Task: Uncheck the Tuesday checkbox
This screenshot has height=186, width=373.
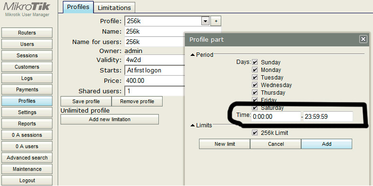Action: pyautogui.click(x=255, y=78)
